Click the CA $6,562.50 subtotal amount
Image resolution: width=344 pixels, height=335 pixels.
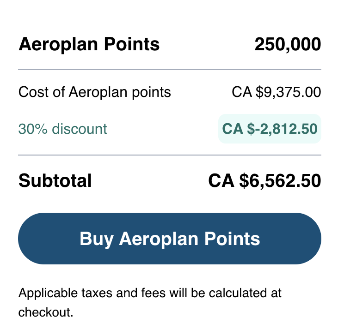[x=264, y=180]
